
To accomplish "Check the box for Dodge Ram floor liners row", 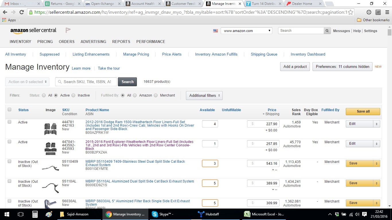I will [9, 122].
